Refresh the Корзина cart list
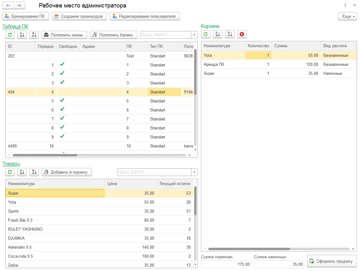The width and height of the screenshot is (361, 271). point(206,34)
